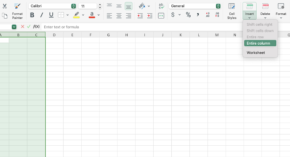The height and width of the screenshot is (157, 290).
Task: Toggle Bold formatting
Action: [32, 15]
